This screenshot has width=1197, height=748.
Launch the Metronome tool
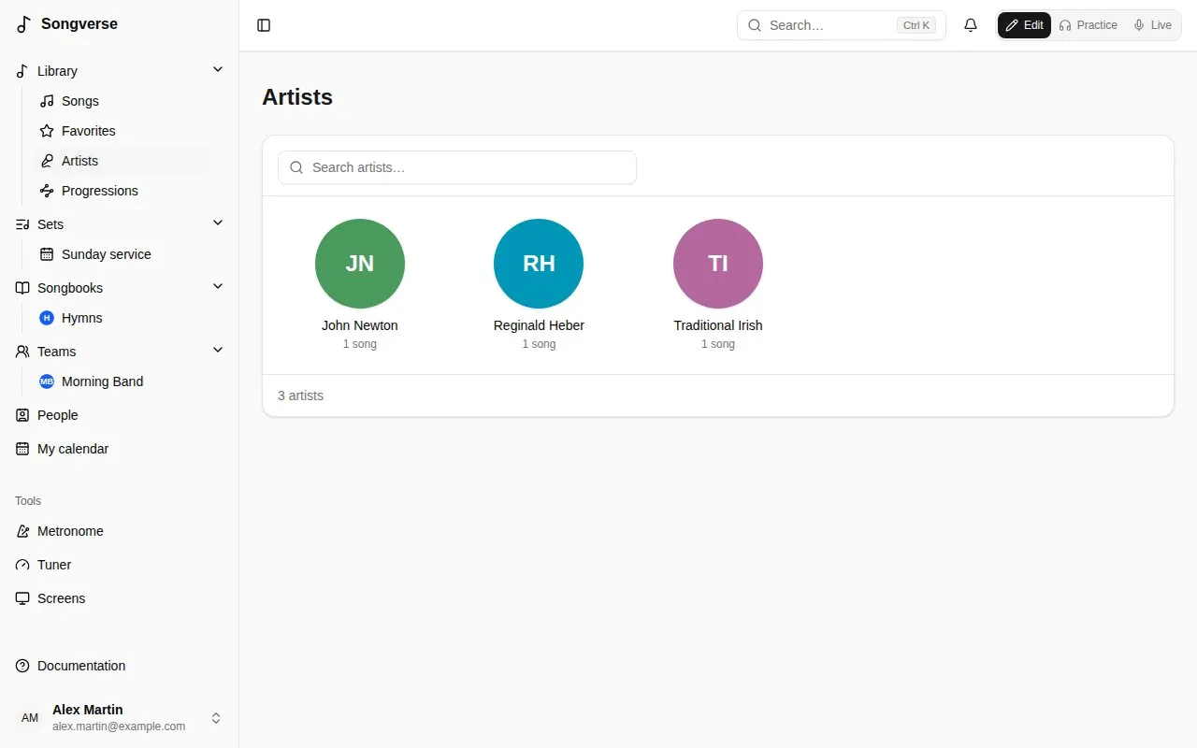tap(120, 531)
